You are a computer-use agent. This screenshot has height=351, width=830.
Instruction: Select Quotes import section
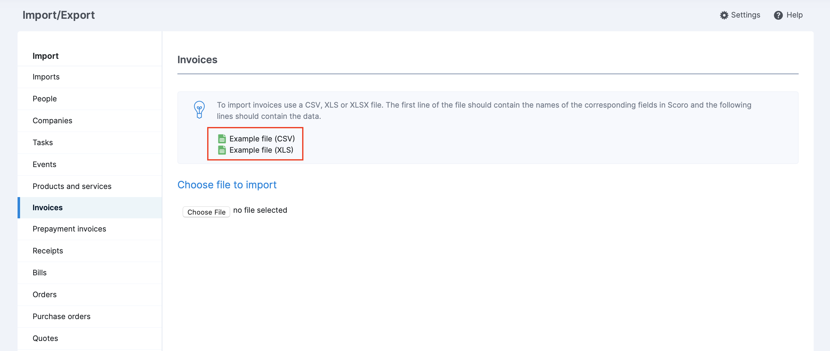[90, 338]
